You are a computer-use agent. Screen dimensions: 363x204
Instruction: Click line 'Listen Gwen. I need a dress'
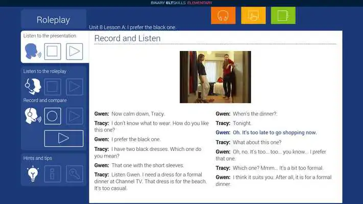(150, 182)
